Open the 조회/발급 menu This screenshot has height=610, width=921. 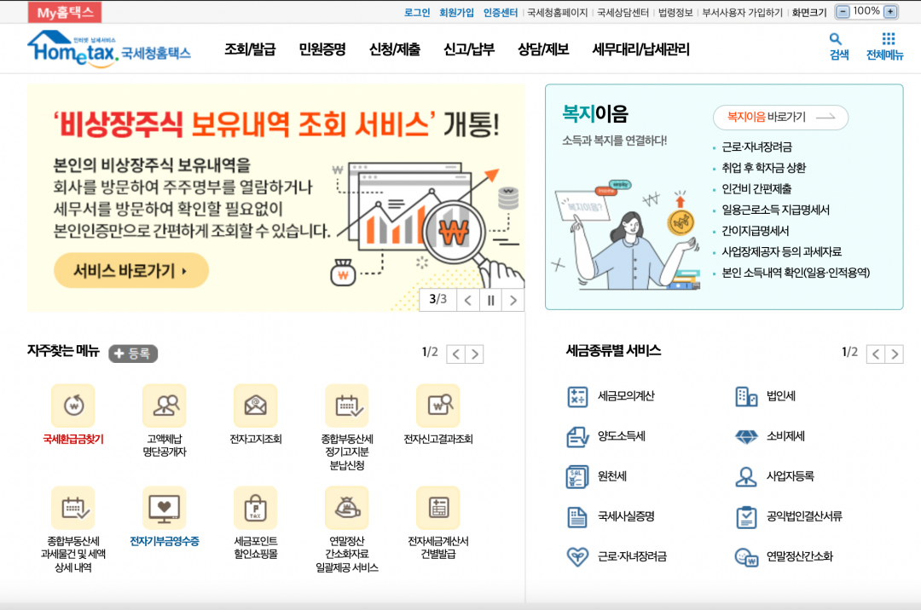[250, 49]
